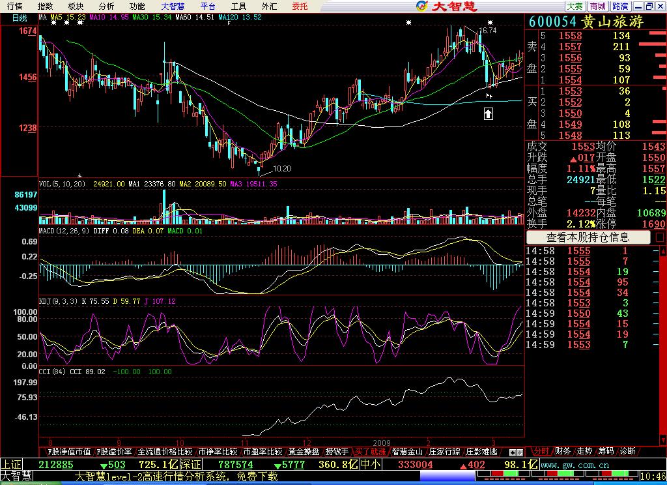Click the 大赛 button
The image size is (667, 485).
[575, 7]
